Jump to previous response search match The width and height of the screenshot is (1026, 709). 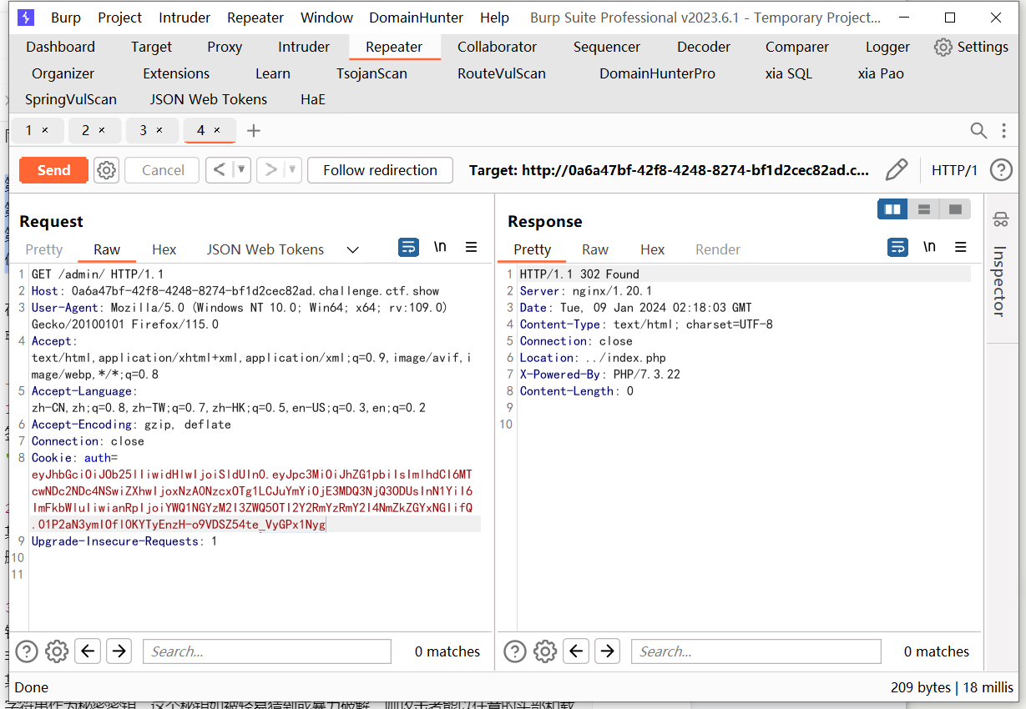[576, 651]
